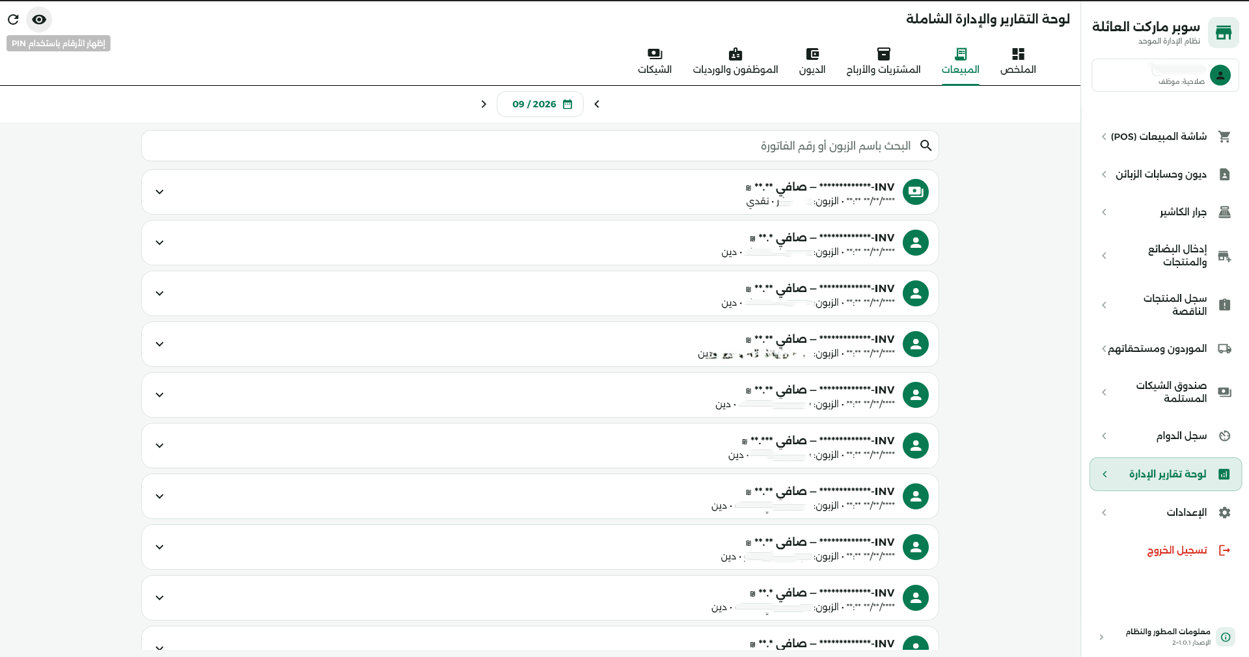Click the customer icon on fourth invoice row
1249x657 pixels.
tap(916, 344)
